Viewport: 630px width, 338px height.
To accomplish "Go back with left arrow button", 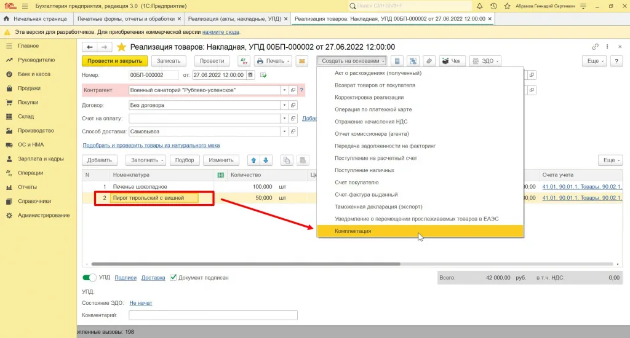I will coord(90,47).
